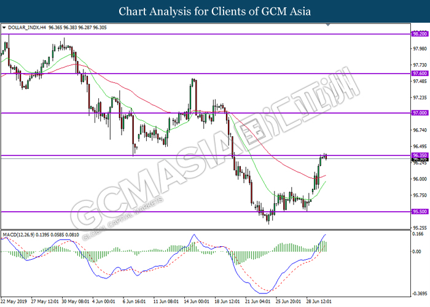430x307 pixels.
Task: Click the MACD(12,26,9) indicator label
Action: (x=18, y=235)
